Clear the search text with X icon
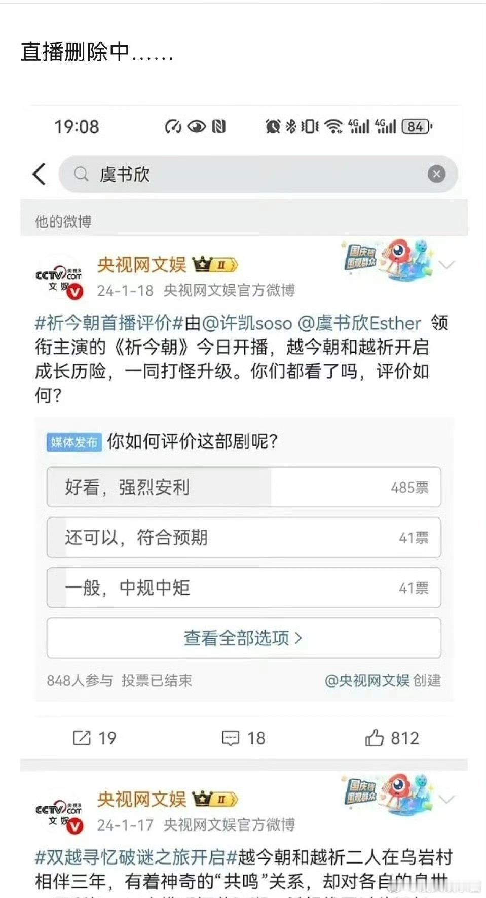Screen dimensions: 486x898 [x=436, y=174]
